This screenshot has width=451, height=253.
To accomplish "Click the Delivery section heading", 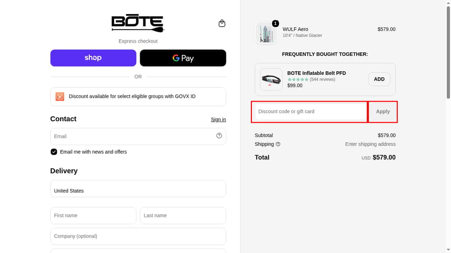I will click(x=64, y=171).
